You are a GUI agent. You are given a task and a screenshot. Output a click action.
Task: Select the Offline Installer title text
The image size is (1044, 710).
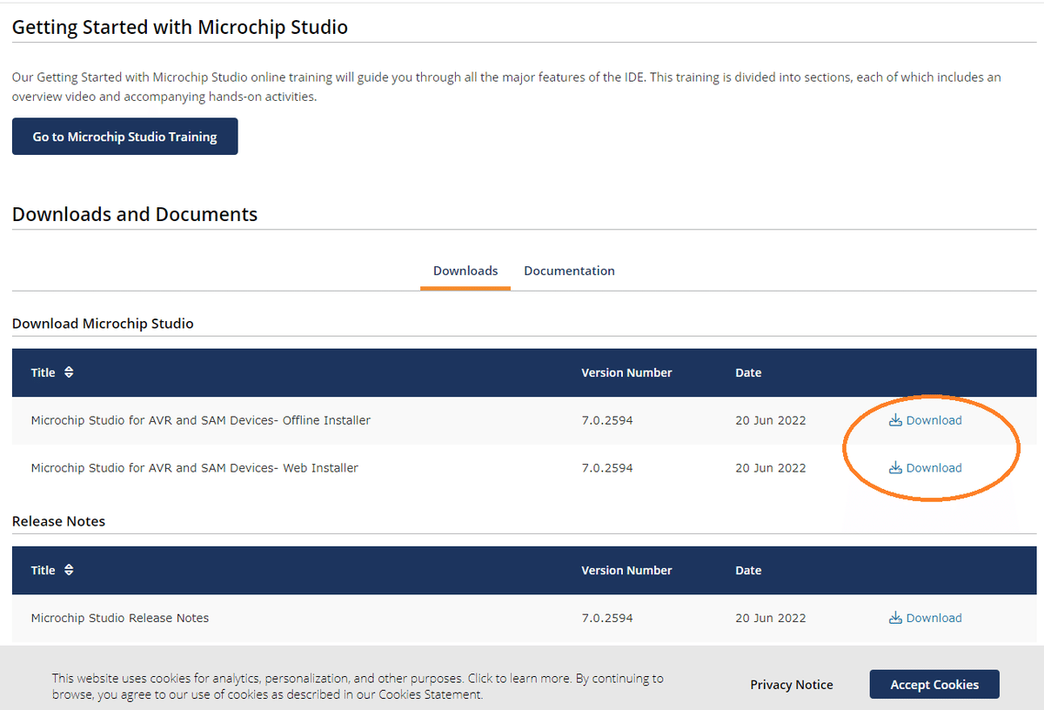click(201, 420)
